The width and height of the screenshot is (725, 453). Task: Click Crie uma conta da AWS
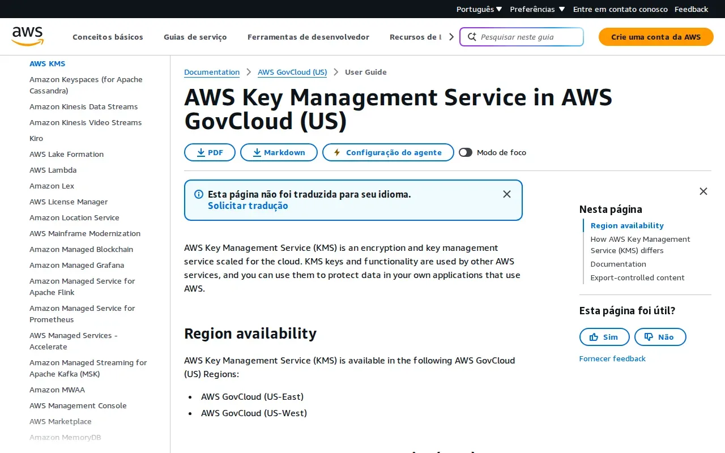point(656,37)
